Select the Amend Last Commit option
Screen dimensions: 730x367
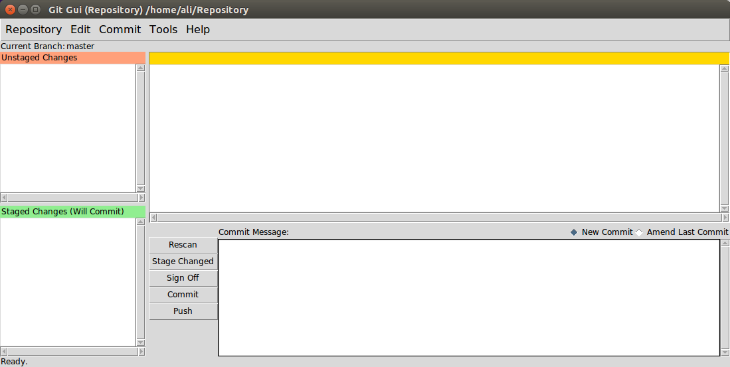[682, 232]
